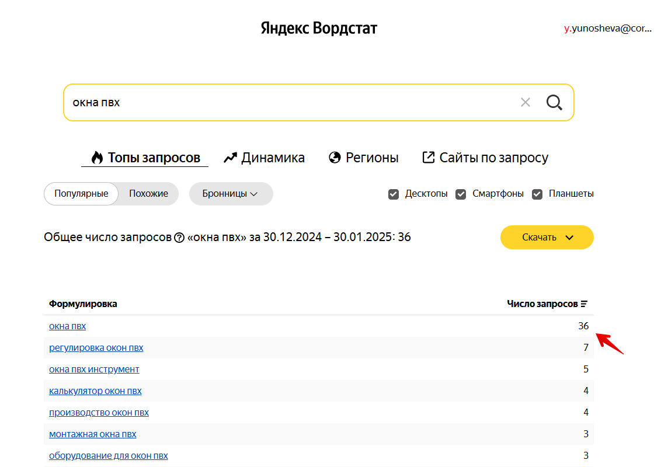Toggle off the Планшеты checkbox
The width and height of the screenshot is (668, 467).
pyautogui.click(x=537, y=193)
